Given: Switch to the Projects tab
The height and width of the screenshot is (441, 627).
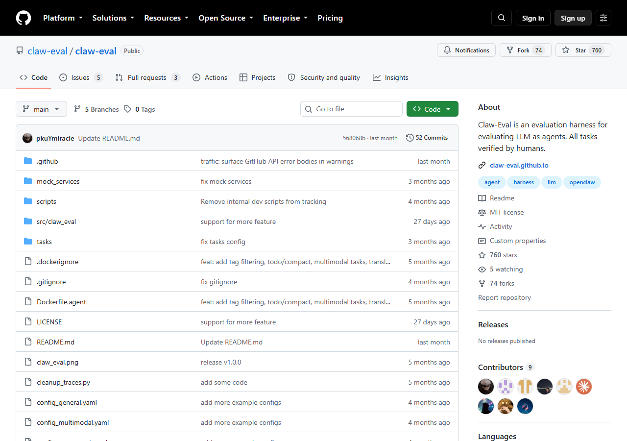Looking at the screenshot, I should (258, 77).
